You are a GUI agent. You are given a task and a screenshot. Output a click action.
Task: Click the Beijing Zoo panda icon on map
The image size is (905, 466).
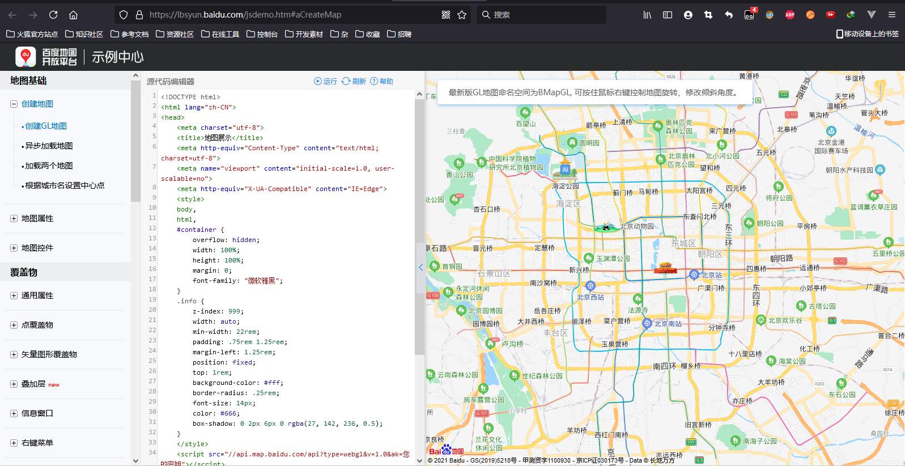click(606, 227)
